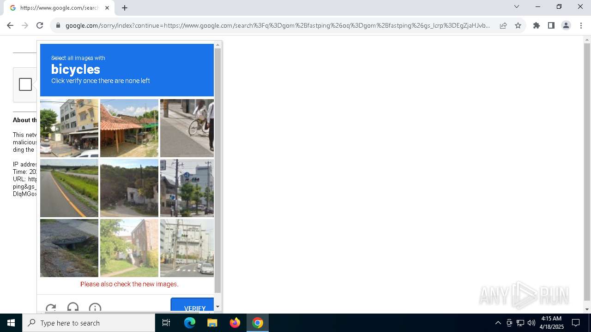Click the forward navigation arrow
The width and height of the screenshot is (591, 332).
pos(25,25)
